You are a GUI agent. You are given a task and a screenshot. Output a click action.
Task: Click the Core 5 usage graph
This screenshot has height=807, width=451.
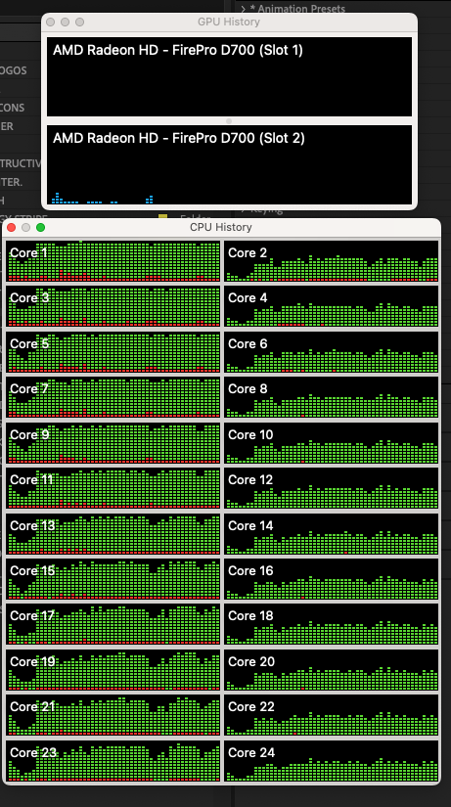click(x=113, y=351)
